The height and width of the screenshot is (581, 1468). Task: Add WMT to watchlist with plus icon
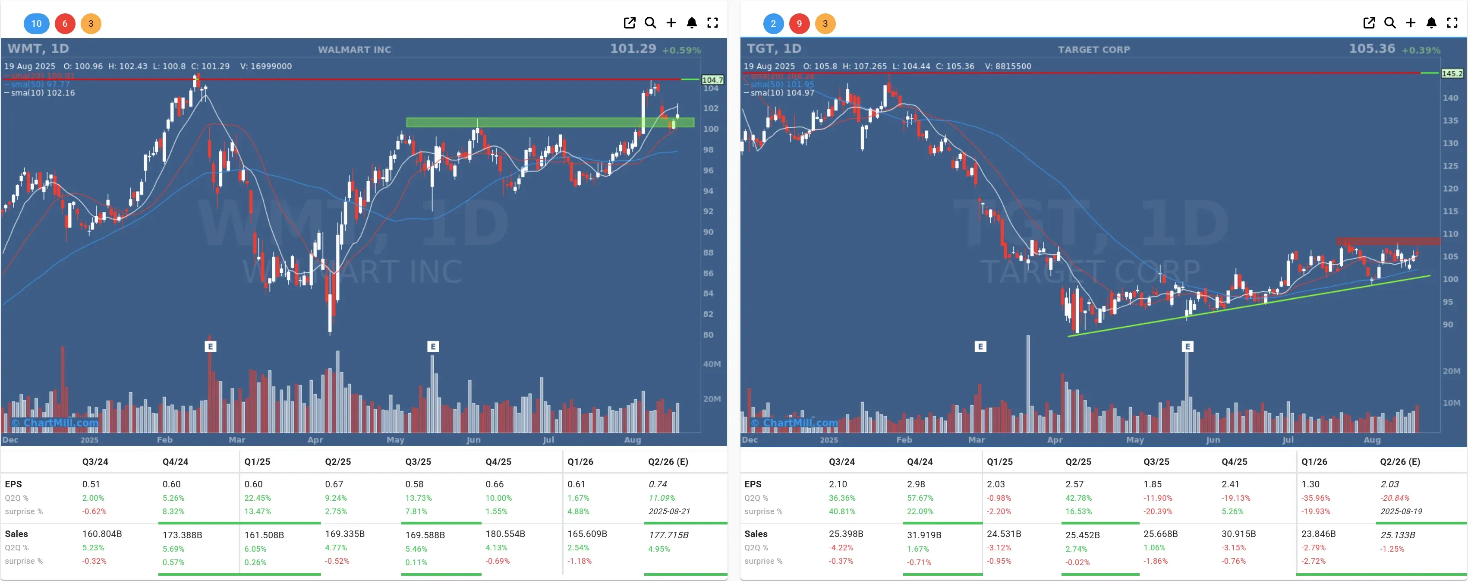pos(671,23)
